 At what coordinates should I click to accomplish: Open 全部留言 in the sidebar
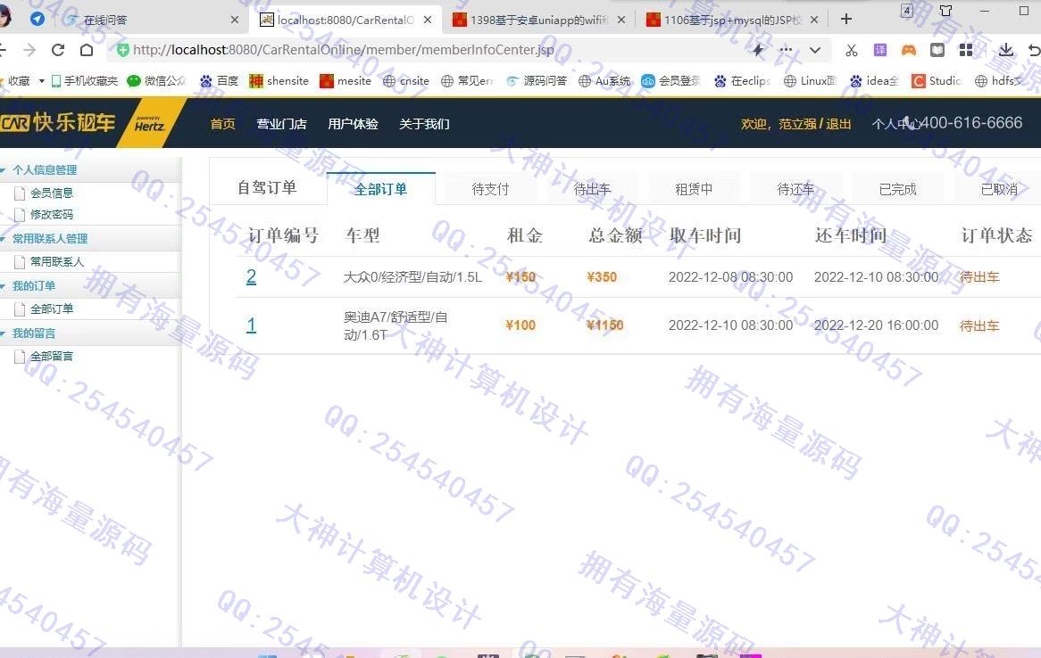52,357
